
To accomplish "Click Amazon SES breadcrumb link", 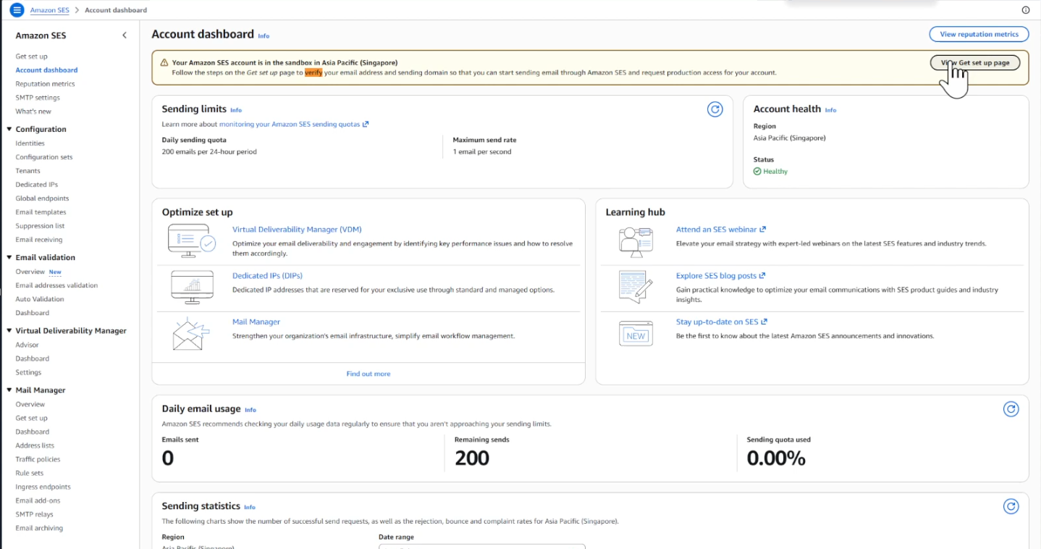I will coord(49,10).
